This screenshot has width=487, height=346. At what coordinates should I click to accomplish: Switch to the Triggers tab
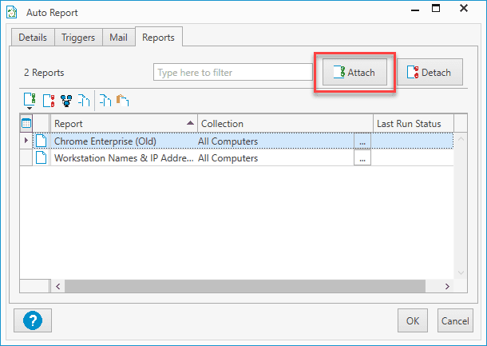click(78, 38)
